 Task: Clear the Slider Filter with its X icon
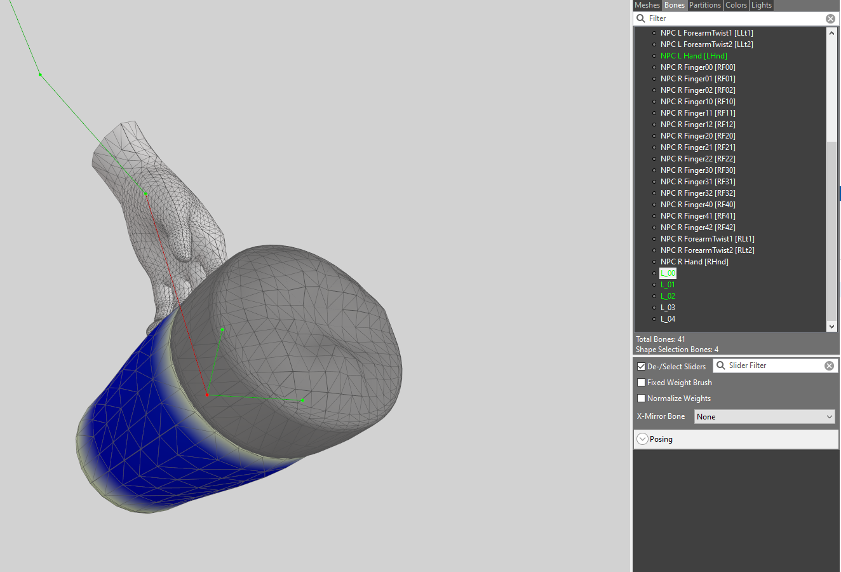click(829, 365)
